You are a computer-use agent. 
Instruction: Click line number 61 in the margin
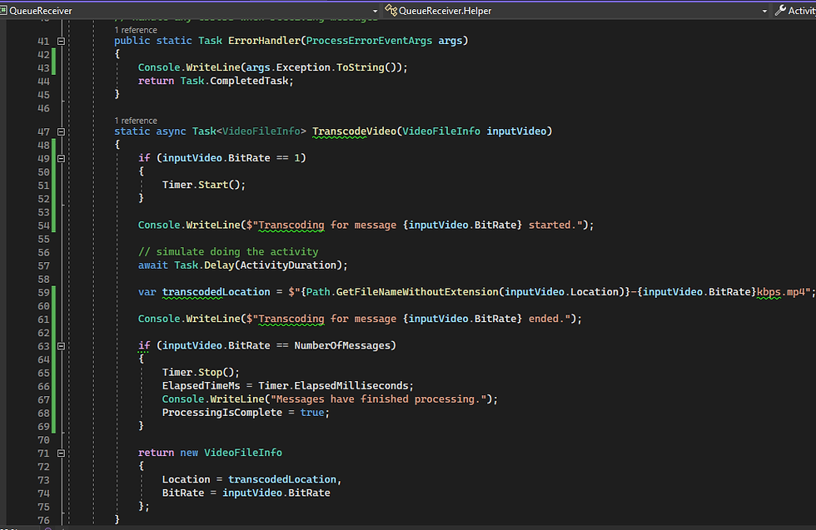coord(43,319)
